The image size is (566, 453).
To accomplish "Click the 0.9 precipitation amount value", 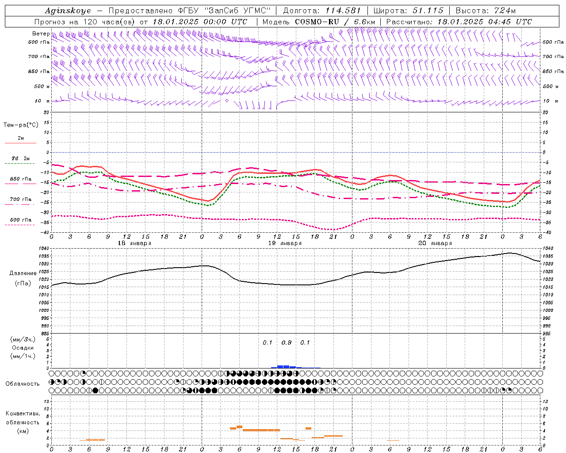I will [x=287, y=342].
